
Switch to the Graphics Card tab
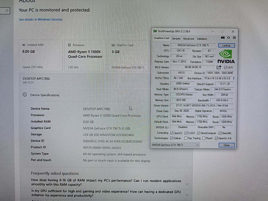[161, 38]
